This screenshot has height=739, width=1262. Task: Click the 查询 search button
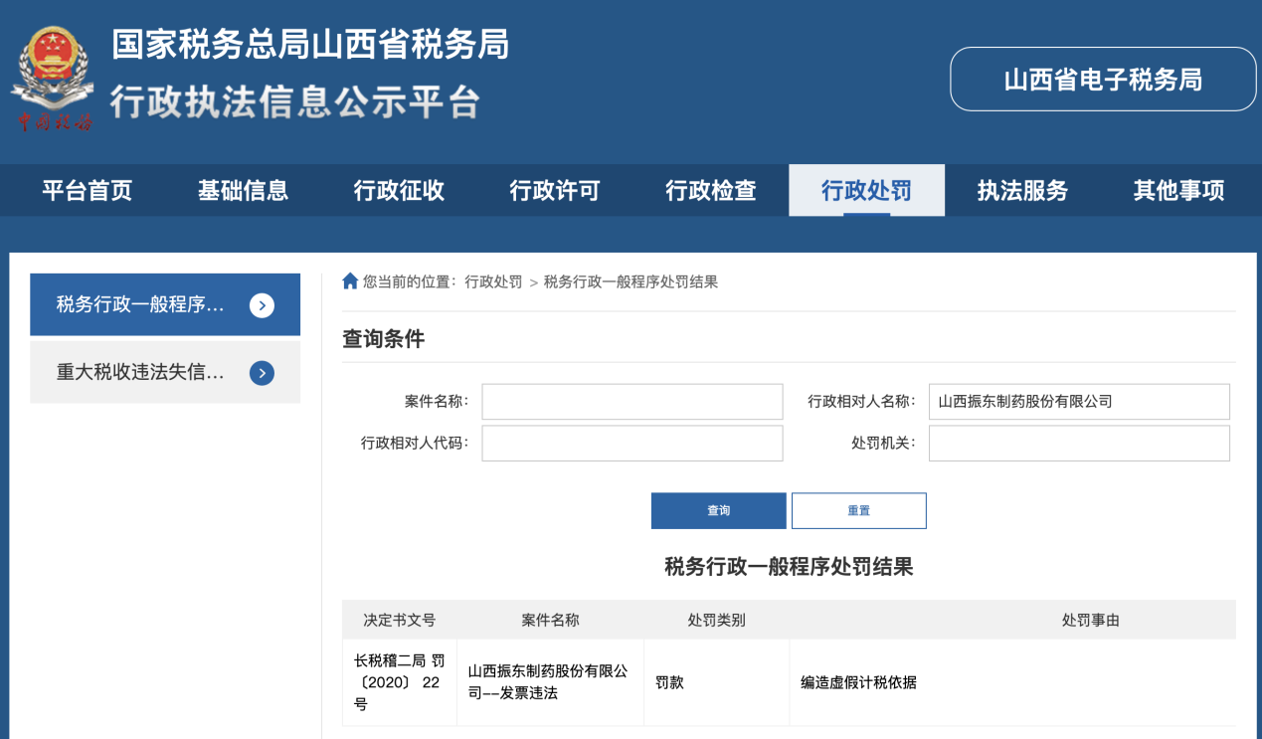tap(719, 510)
